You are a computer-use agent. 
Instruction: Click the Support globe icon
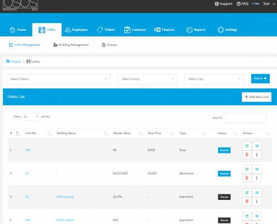217,4
